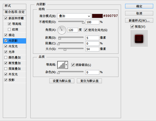
Task: Open the 等高线 contour picker arrow
Action: 66,65
